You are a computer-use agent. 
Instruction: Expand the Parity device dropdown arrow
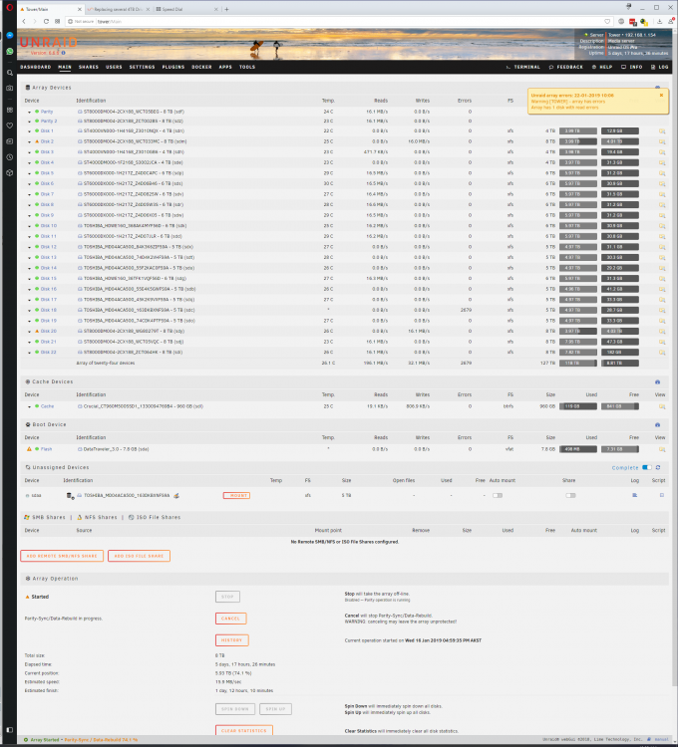(x=30, y=113)
